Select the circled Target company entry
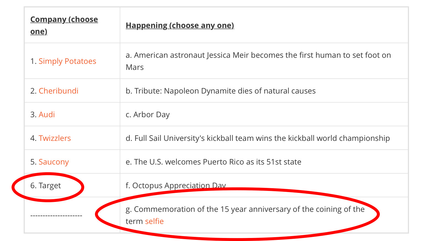The height and width of the screenshot is (241, 431). click(x=46, y=185)
